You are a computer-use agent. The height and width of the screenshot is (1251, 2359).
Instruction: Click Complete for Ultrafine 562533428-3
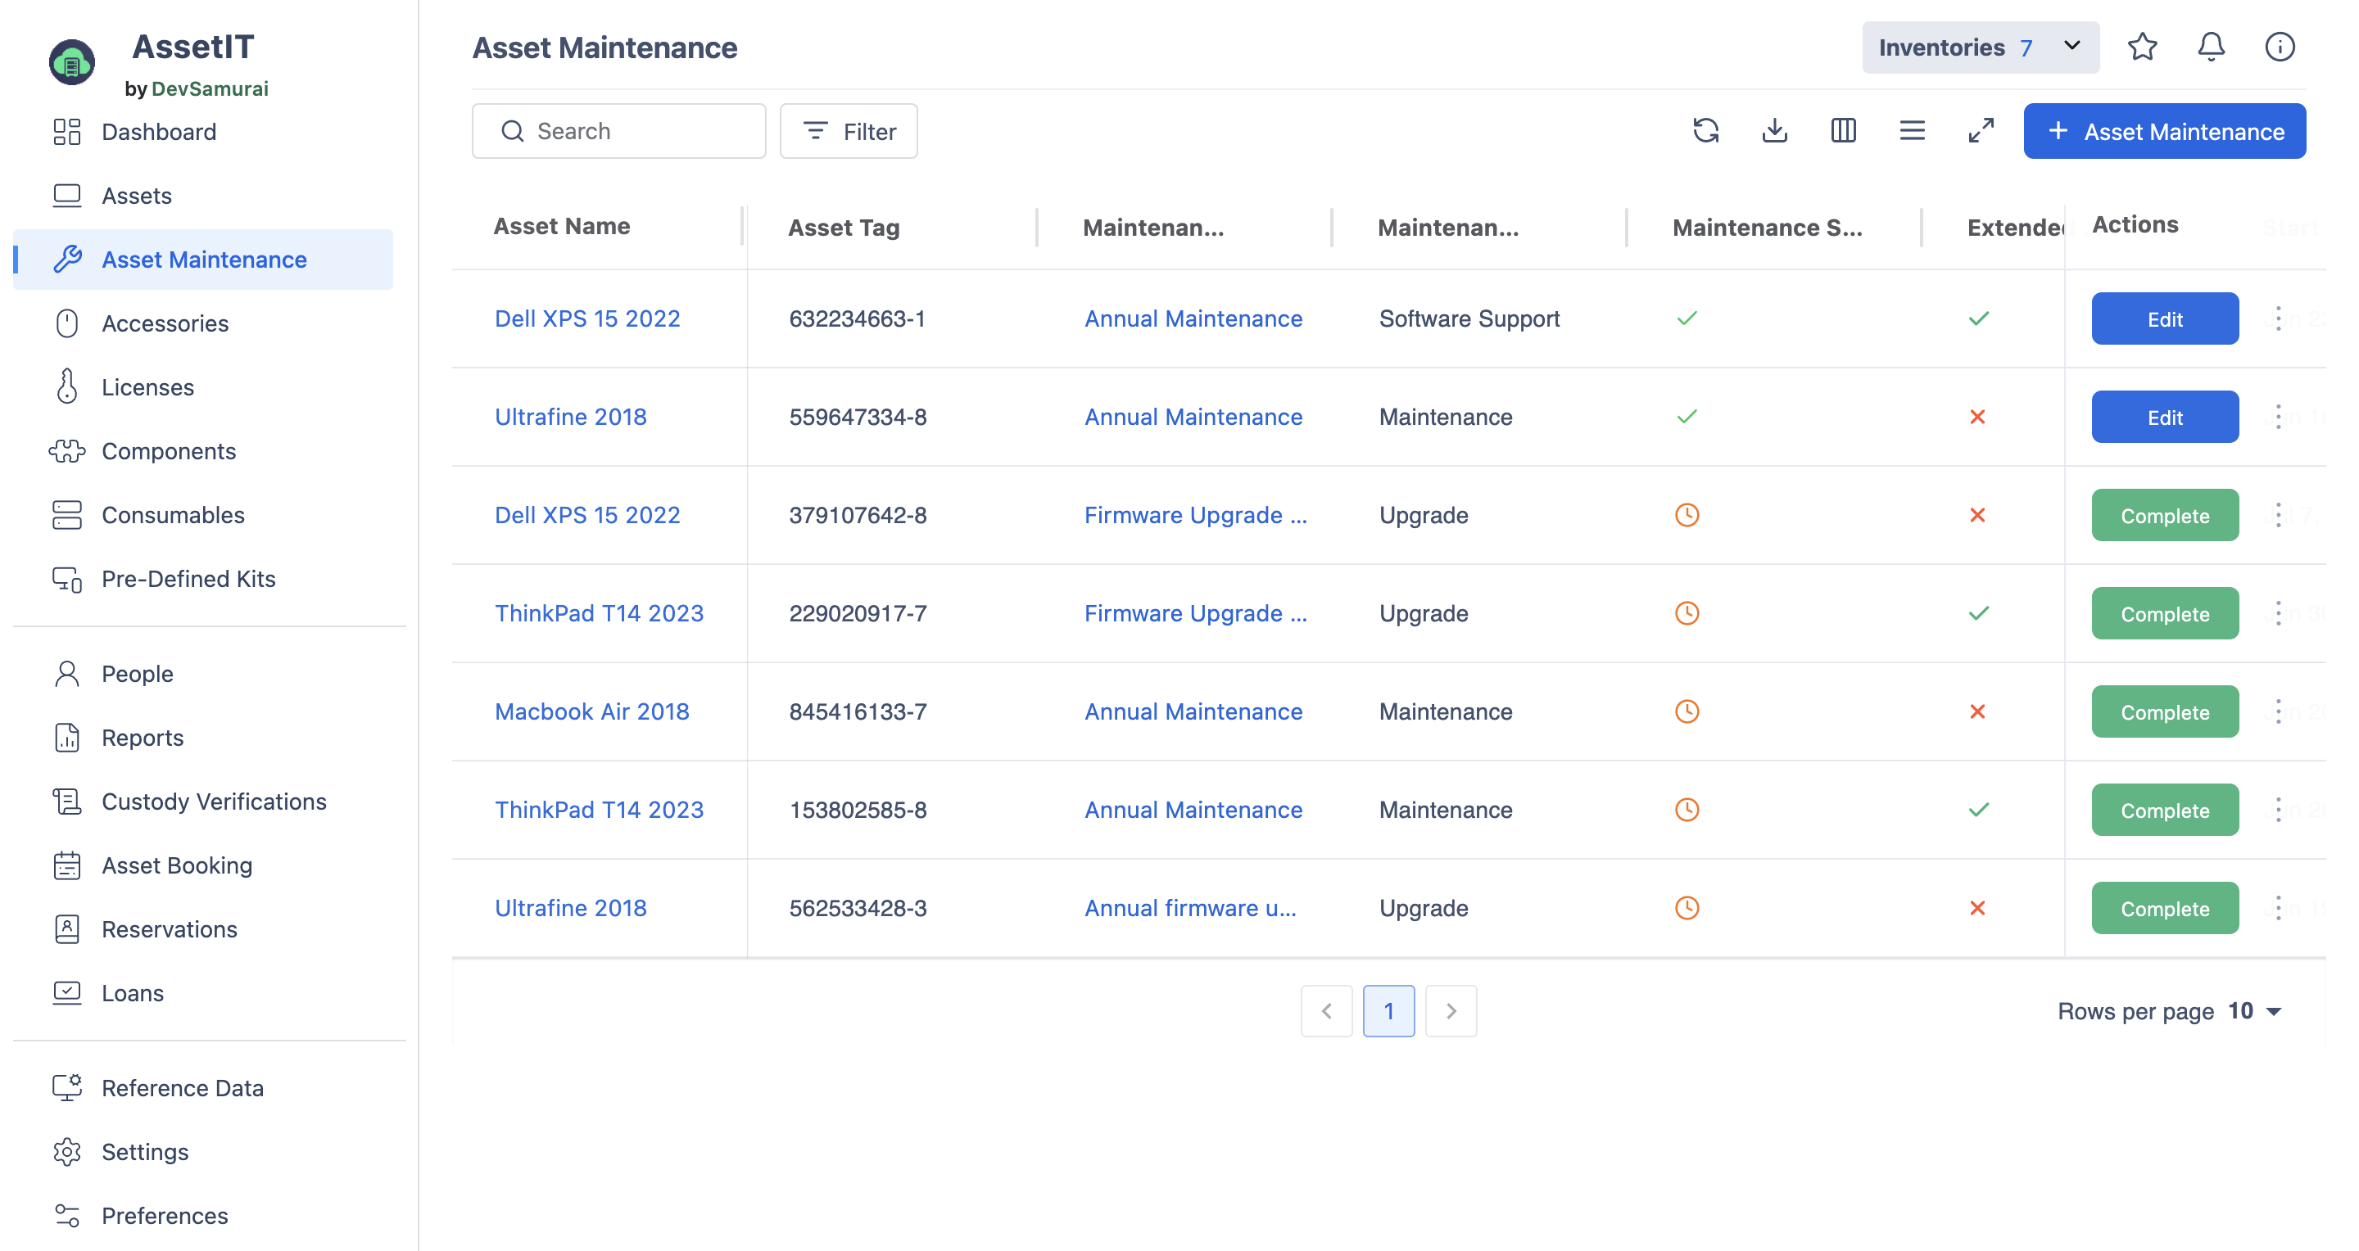pyautogui.click(x=2165, y=908)
